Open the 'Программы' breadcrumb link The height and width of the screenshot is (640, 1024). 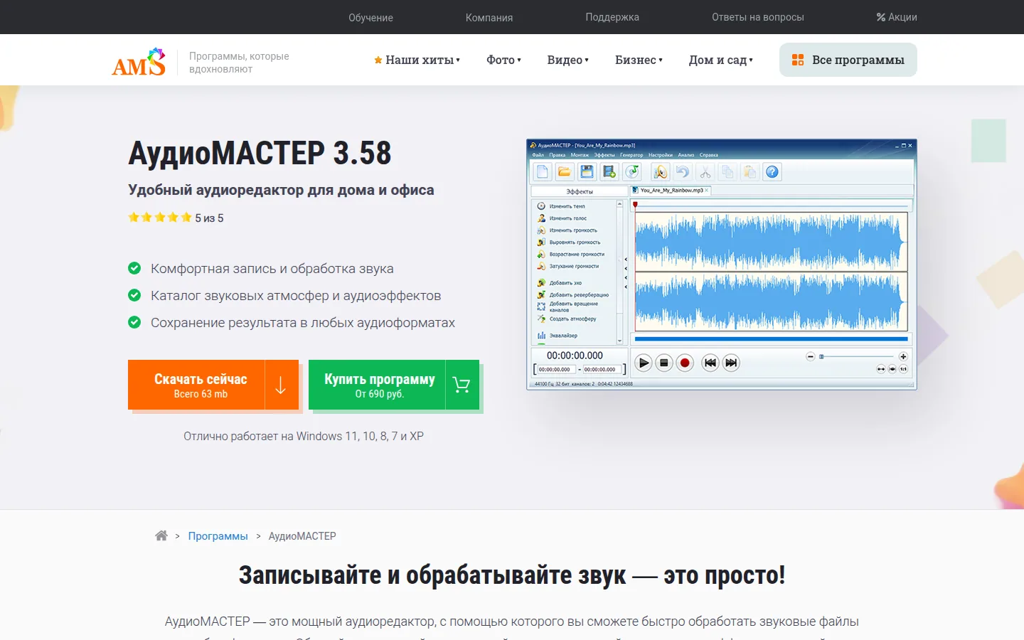218,536
